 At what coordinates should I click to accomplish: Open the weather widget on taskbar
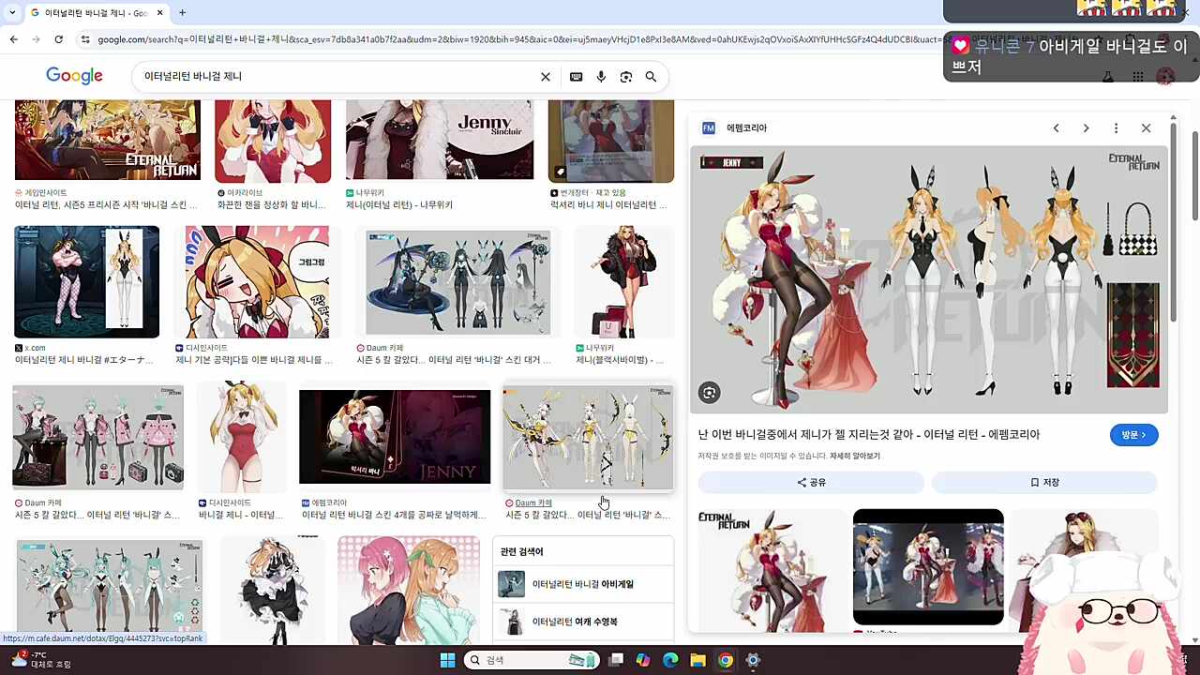point(40,660)
